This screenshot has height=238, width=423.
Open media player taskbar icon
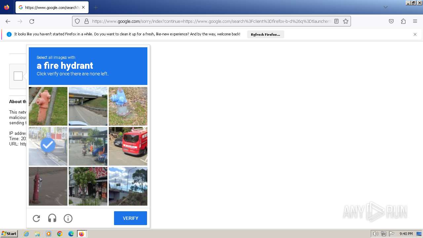[49, 234]
